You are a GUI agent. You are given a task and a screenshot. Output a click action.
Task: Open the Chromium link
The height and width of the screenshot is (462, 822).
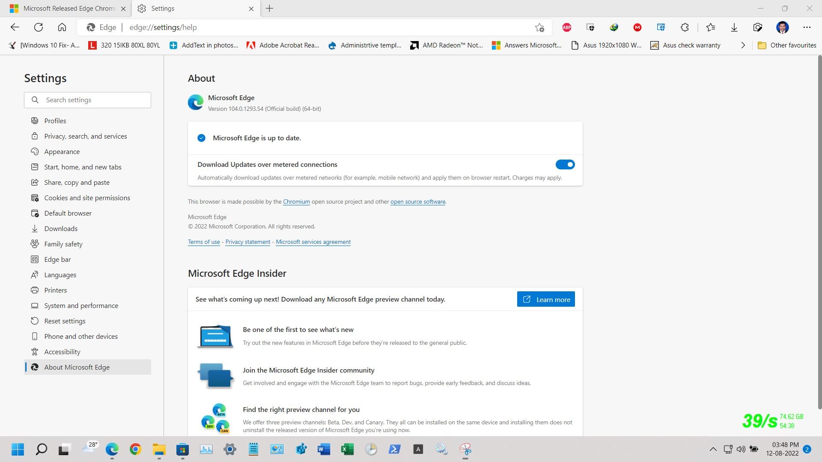point(296,201)
